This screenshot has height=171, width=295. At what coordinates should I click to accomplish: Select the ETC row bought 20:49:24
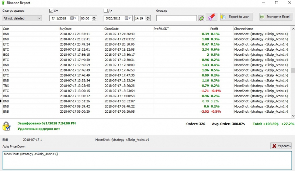pos(146,44)
